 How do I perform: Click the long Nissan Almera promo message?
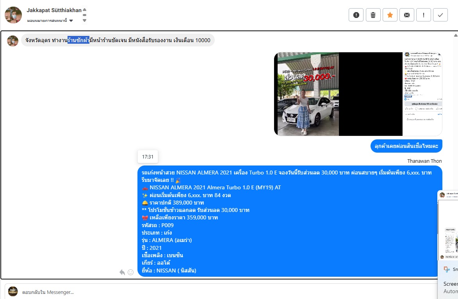(290, 221)
